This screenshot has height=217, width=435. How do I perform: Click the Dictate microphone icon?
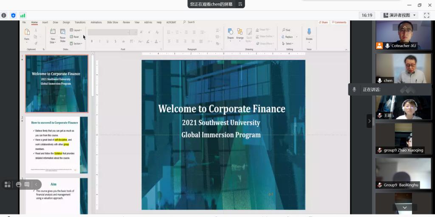[309, 32]
